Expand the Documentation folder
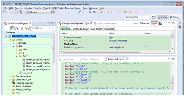The width and height of the screenshot is (185, 97). [10, 76]
